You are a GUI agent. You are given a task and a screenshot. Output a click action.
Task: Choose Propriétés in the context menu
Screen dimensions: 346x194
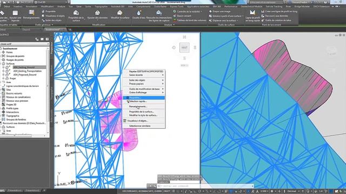pyautogui.click(x=144, y=98)
